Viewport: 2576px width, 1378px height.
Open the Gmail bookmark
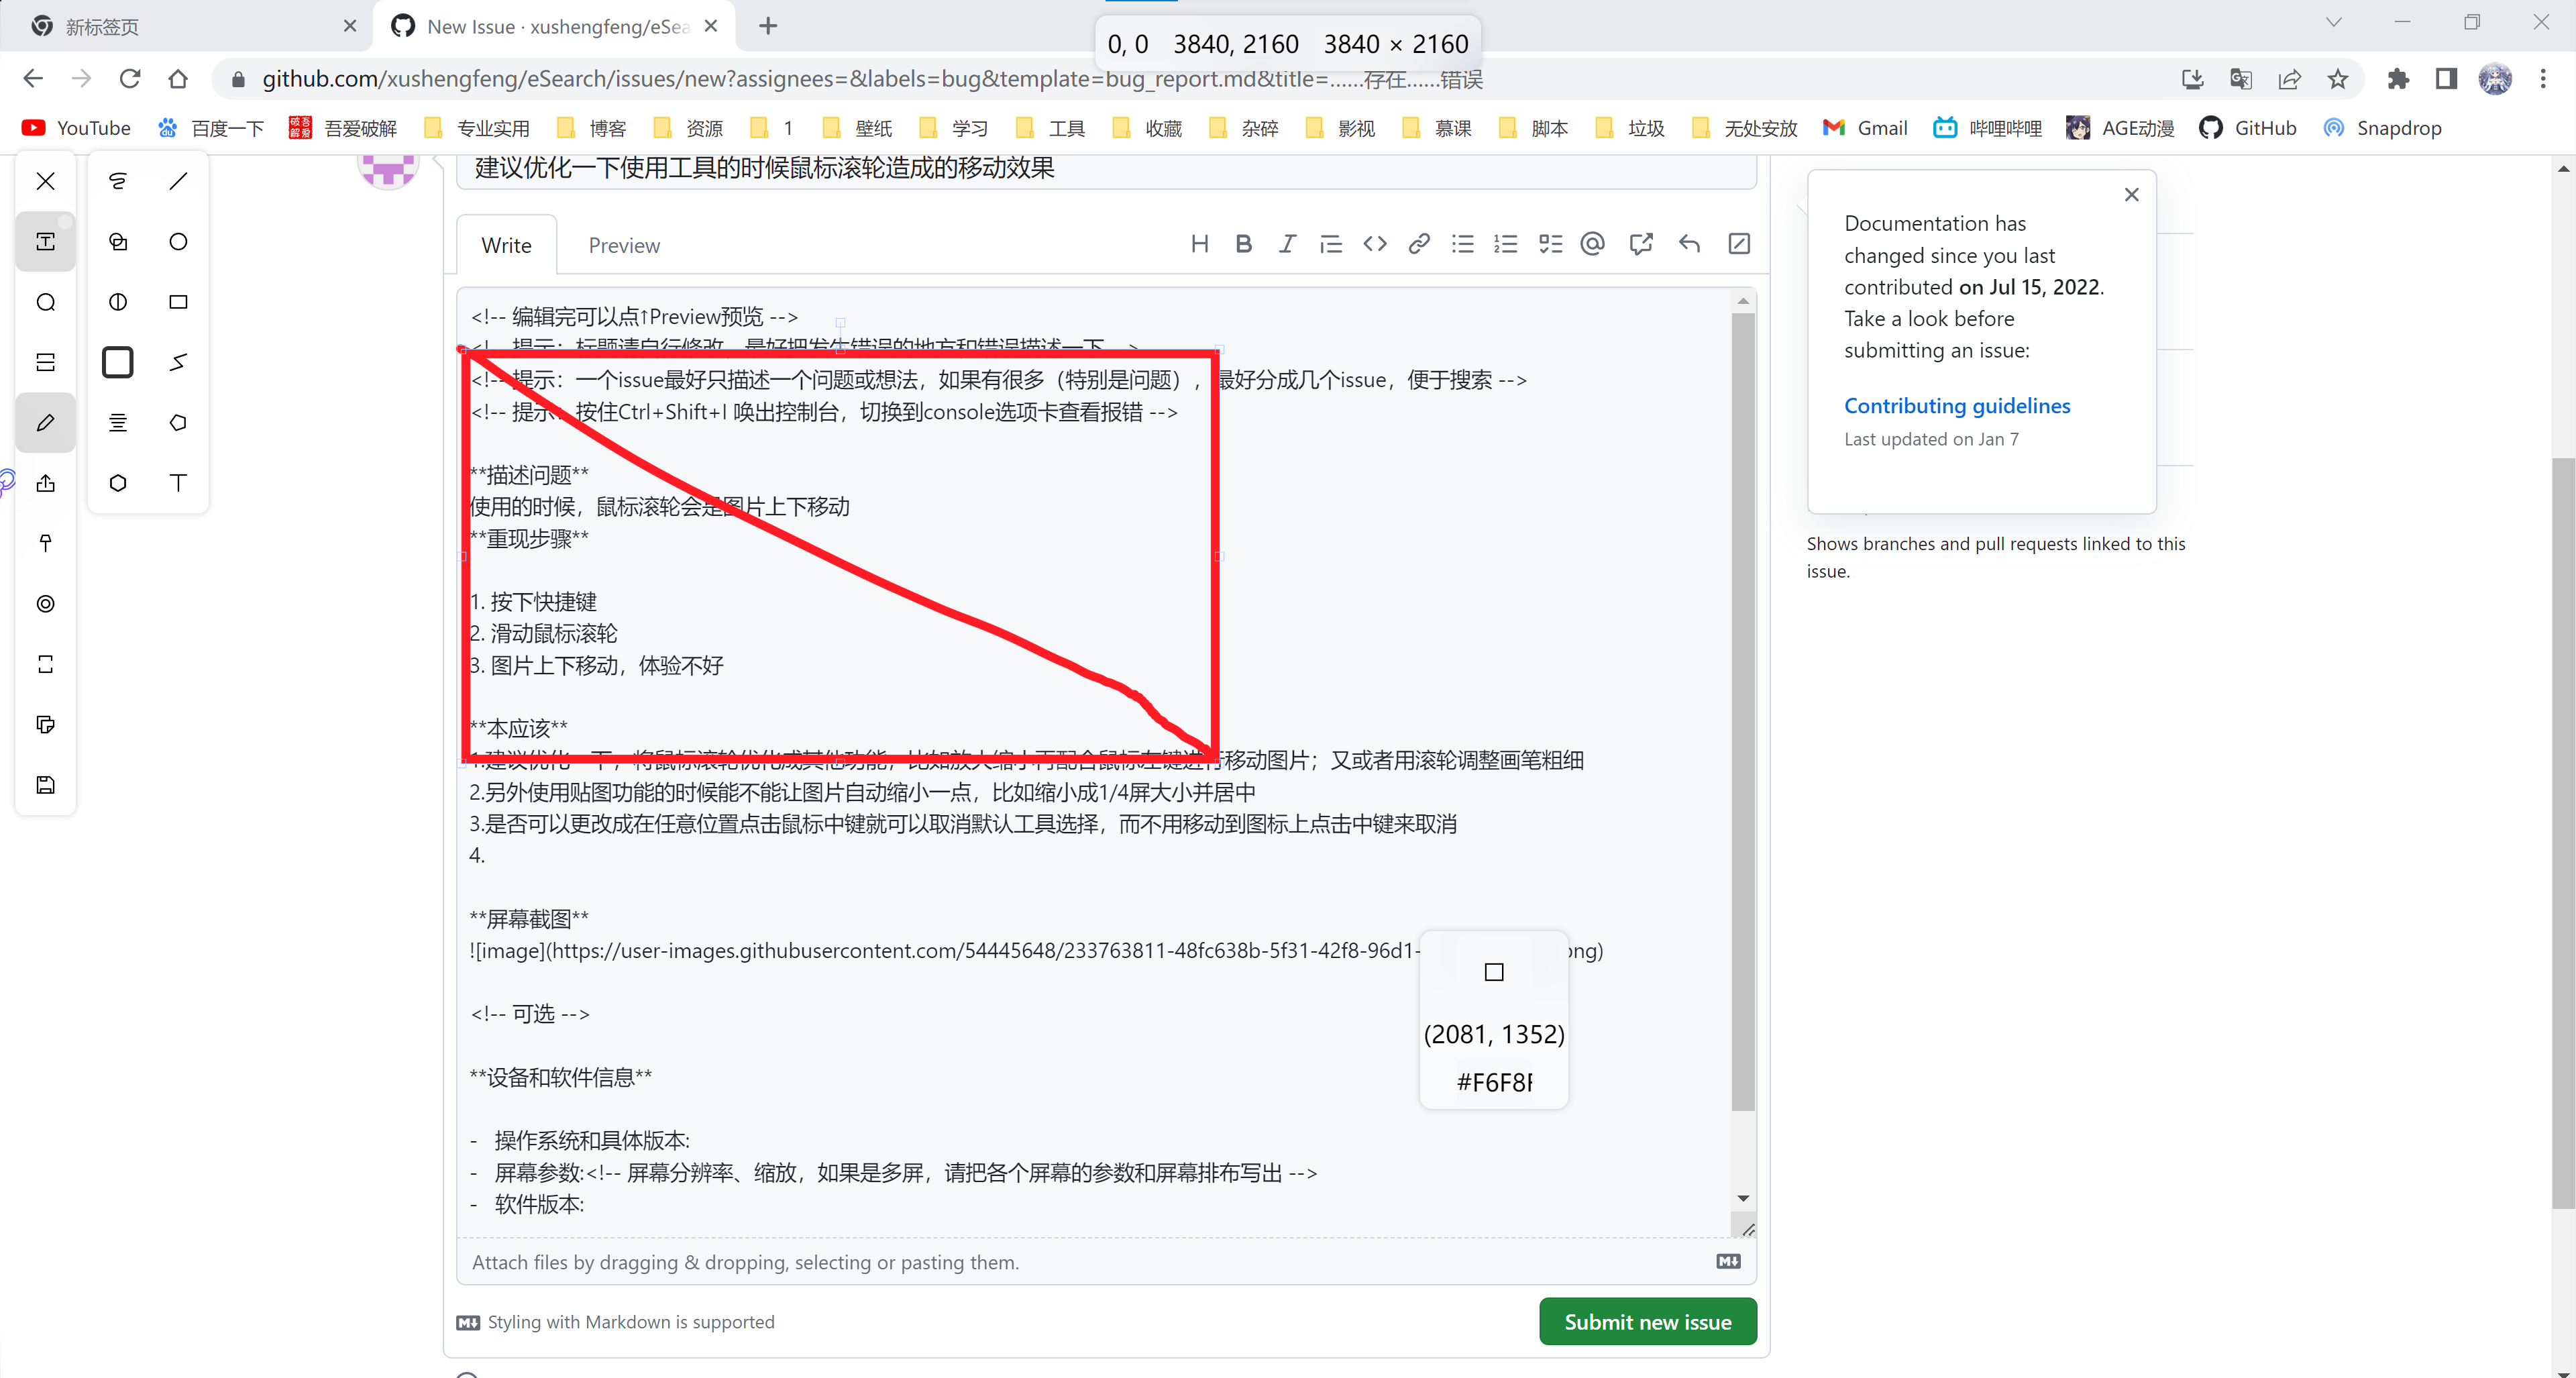pos(1865,128)
